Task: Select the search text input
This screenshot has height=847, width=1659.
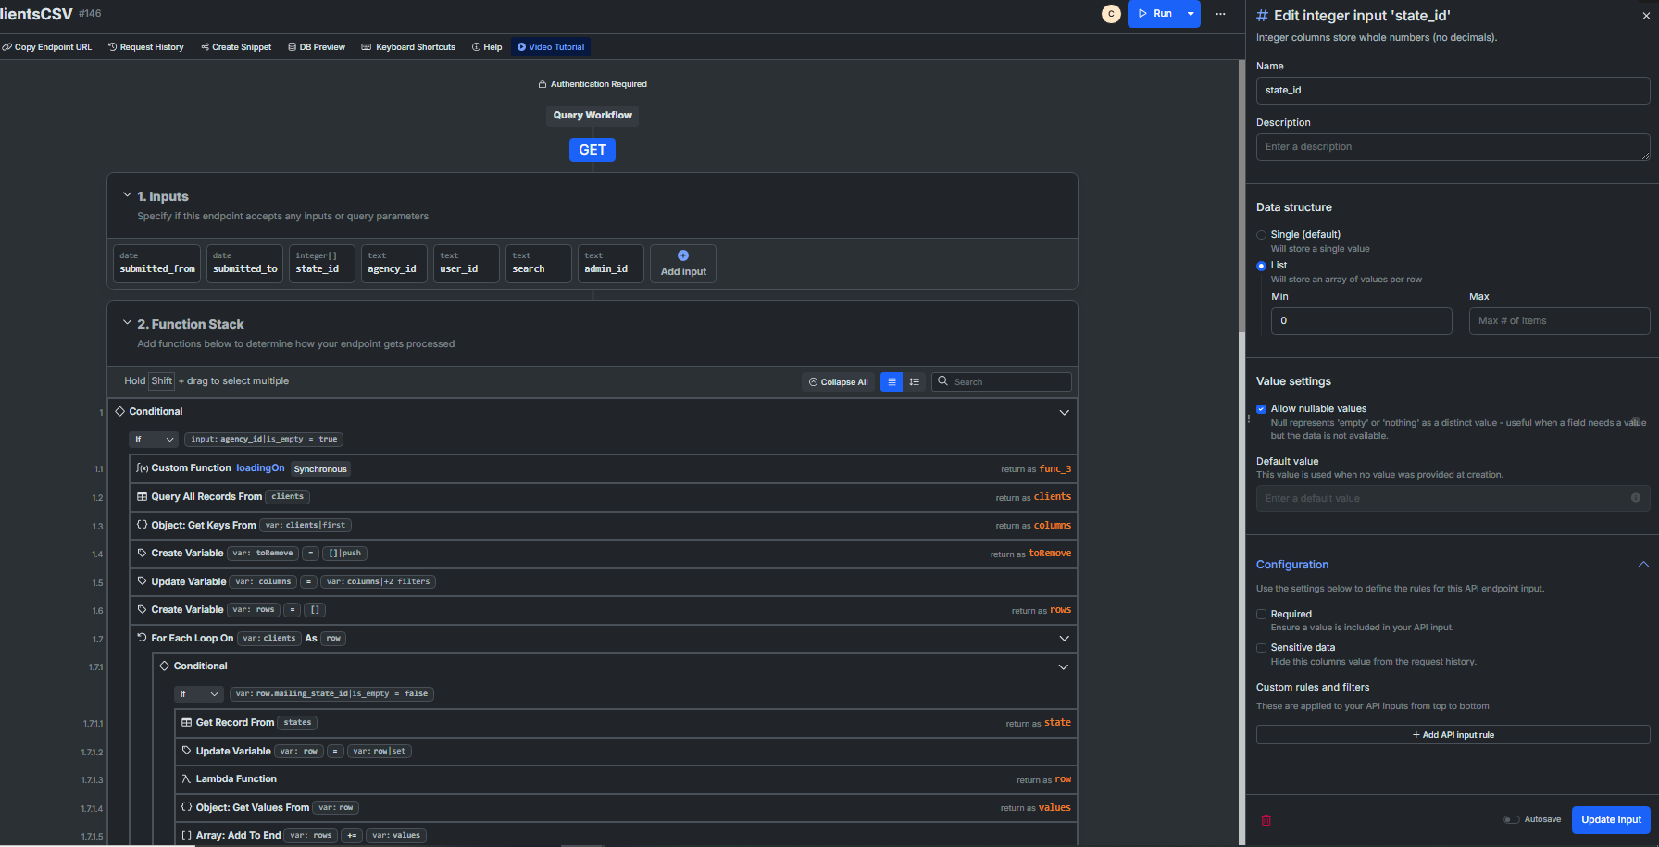Action: 539,263
